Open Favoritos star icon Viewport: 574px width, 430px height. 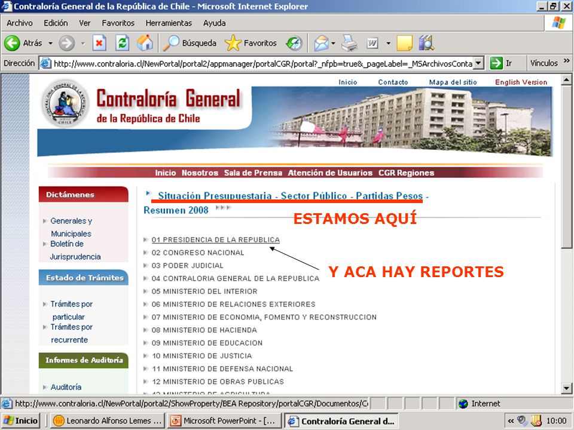tap(233, 43)
